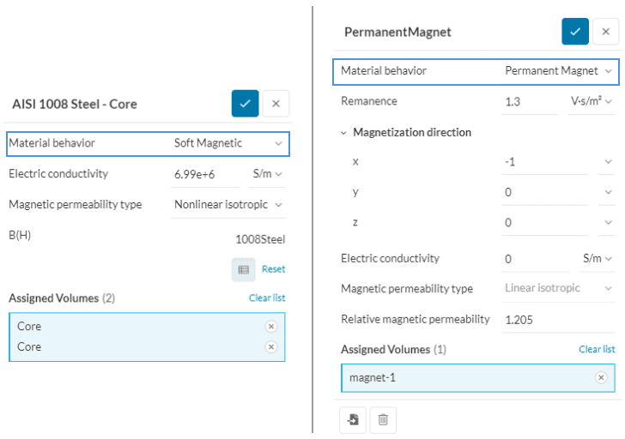The image size is (625, 439).
Task: Open Soft Magnetic material behavior dropdown
Action: tap(228, 143)
